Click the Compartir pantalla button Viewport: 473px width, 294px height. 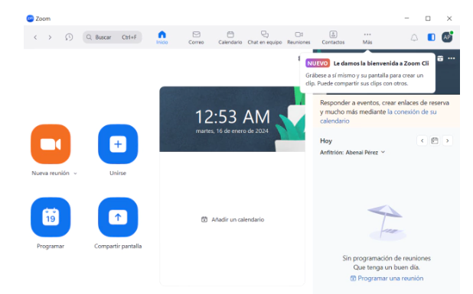[x=118, y=217]
